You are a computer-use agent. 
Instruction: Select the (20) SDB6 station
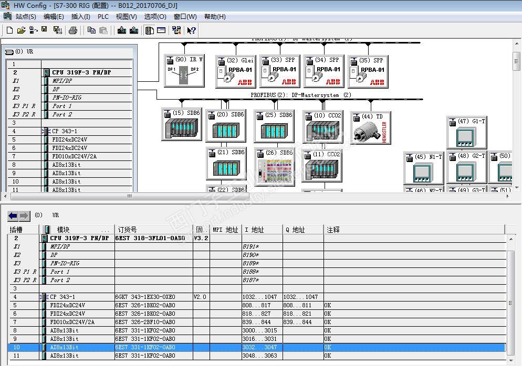pyautogui.click(x=226, y=125)
